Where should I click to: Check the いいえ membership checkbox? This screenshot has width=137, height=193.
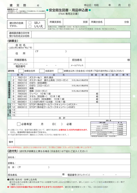pyautogui.click(x=30, y=26)
